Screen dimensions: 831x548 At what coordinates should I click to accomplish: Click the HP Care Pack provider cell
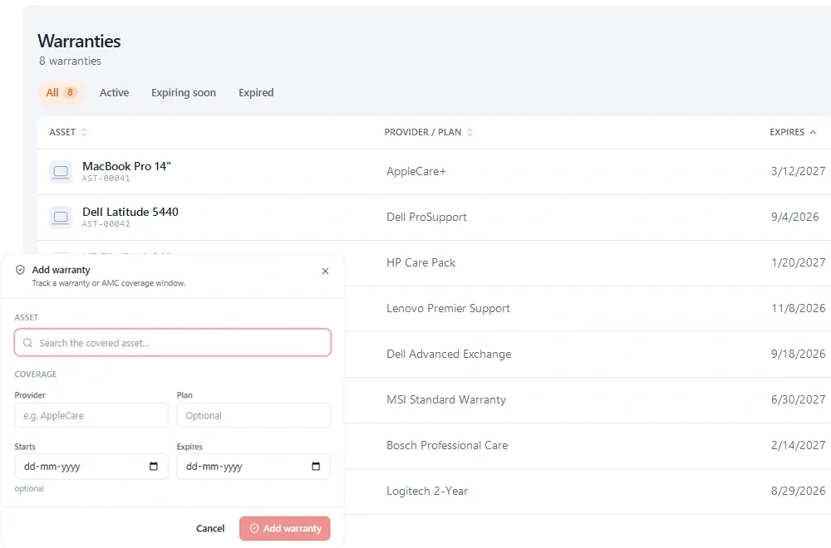(420, 262)
